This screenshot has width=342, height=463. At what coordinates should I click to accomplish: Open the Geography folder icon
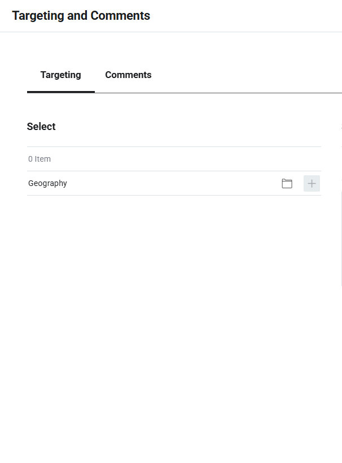[x=287, y=184]
